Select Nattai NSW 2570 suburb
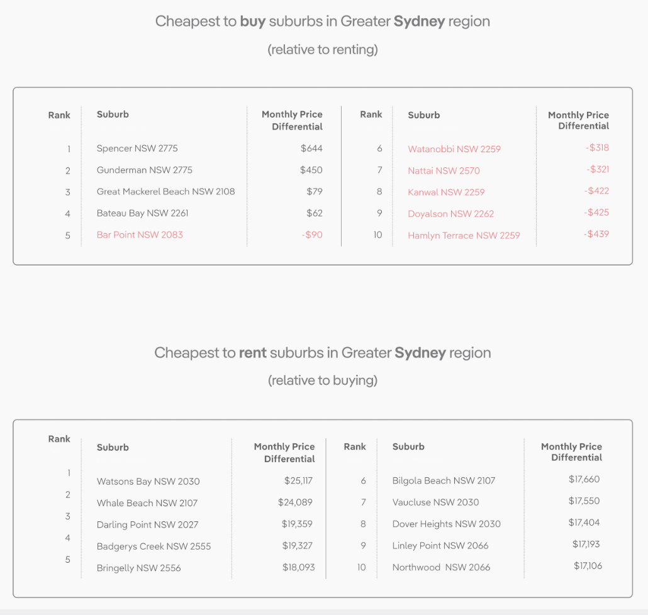The width and height of the screenshot is (648, 615). pyautogui.click(x=444, y=170)
